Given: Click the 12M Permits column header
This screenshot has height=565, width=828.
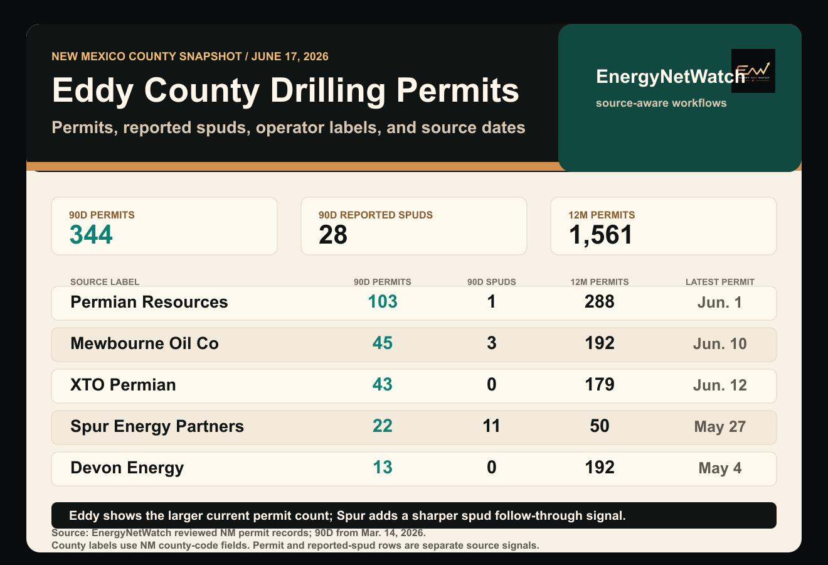Looking at the screenshot, I should [600, 282].
